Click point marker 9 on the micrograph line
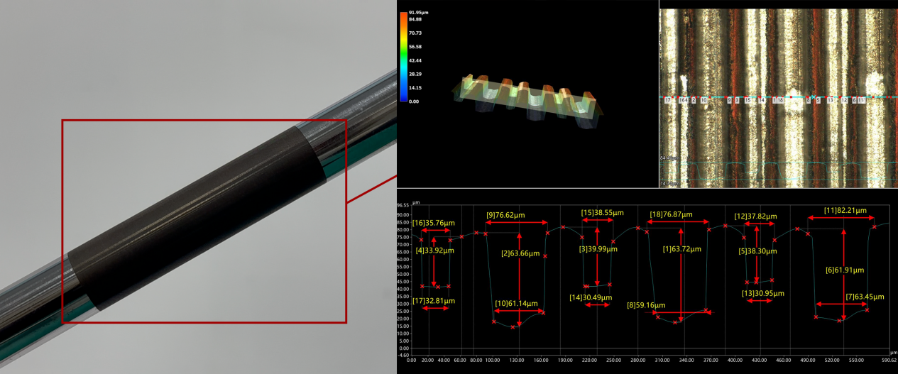The width and height of the screenshot is (898, 374). (x=729, y=100)
